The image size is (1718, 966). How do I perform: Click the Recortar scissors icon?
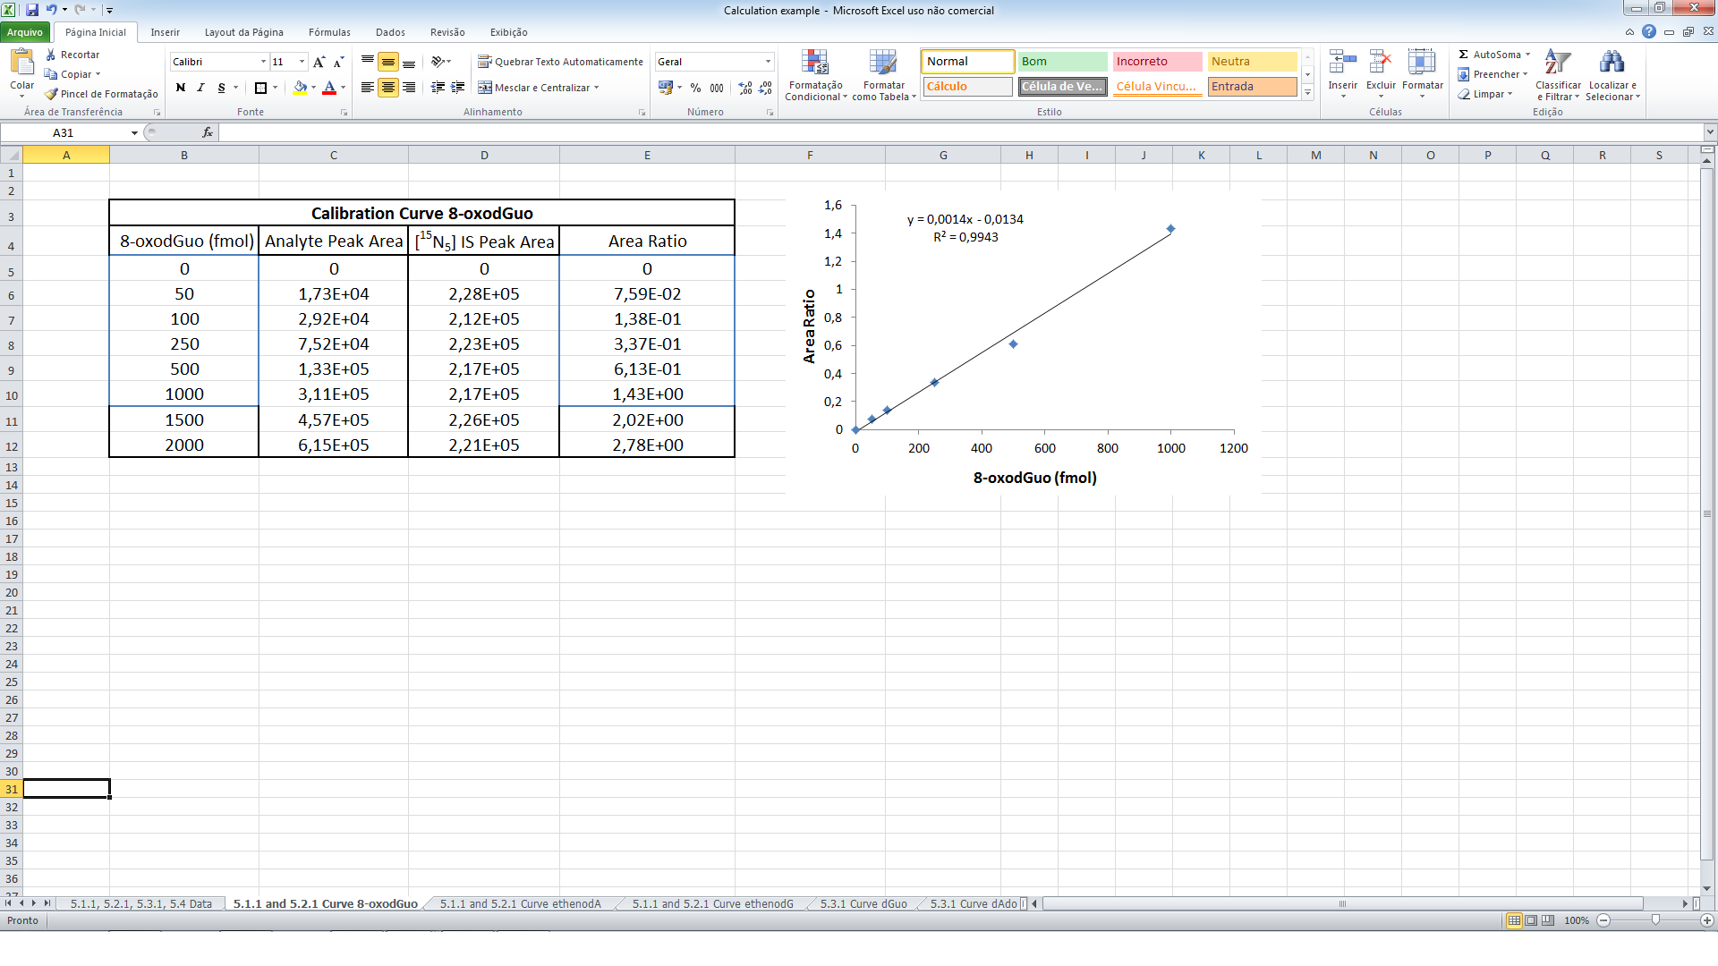(x=51, y=55)
